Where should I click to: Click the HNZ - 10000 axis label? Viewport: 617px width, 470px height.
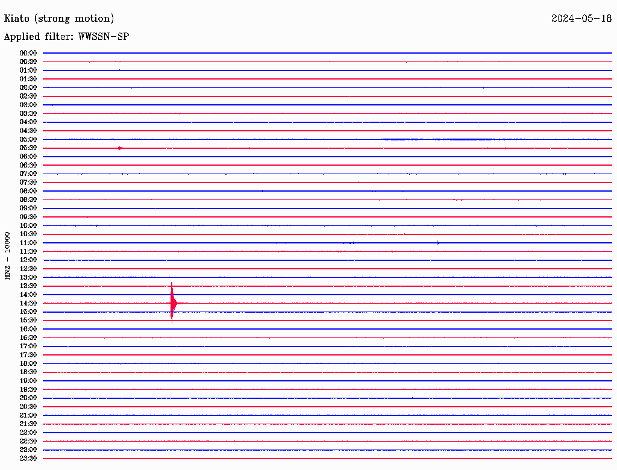click(7, 255)
